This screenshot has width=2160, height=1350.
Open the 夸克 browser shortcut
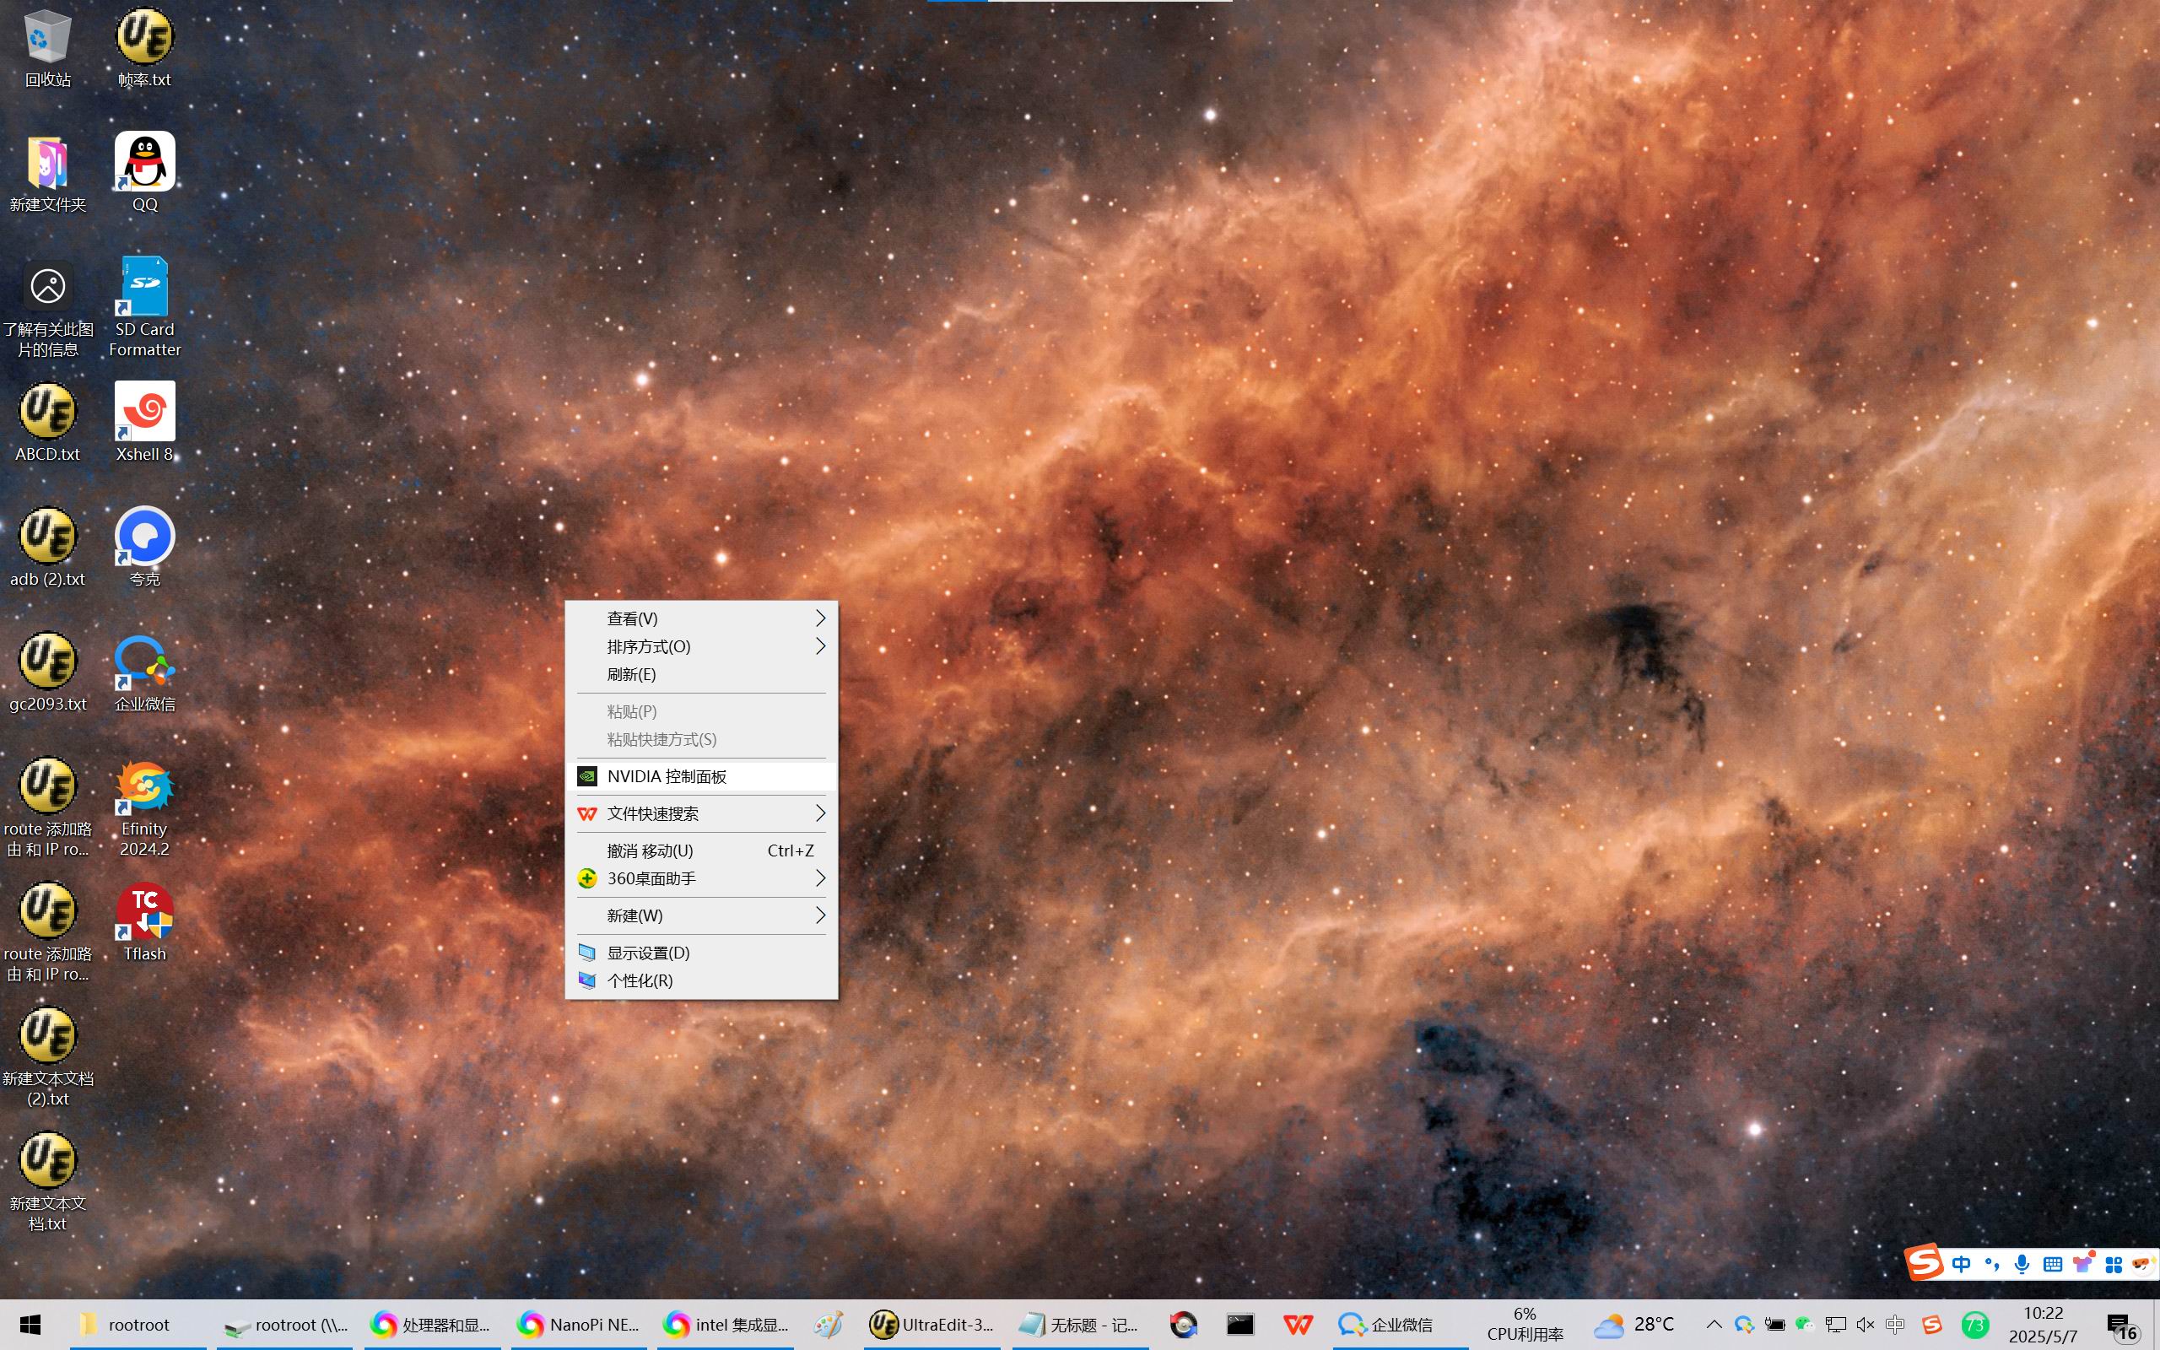pyautogui.click(x=144, y=537)
